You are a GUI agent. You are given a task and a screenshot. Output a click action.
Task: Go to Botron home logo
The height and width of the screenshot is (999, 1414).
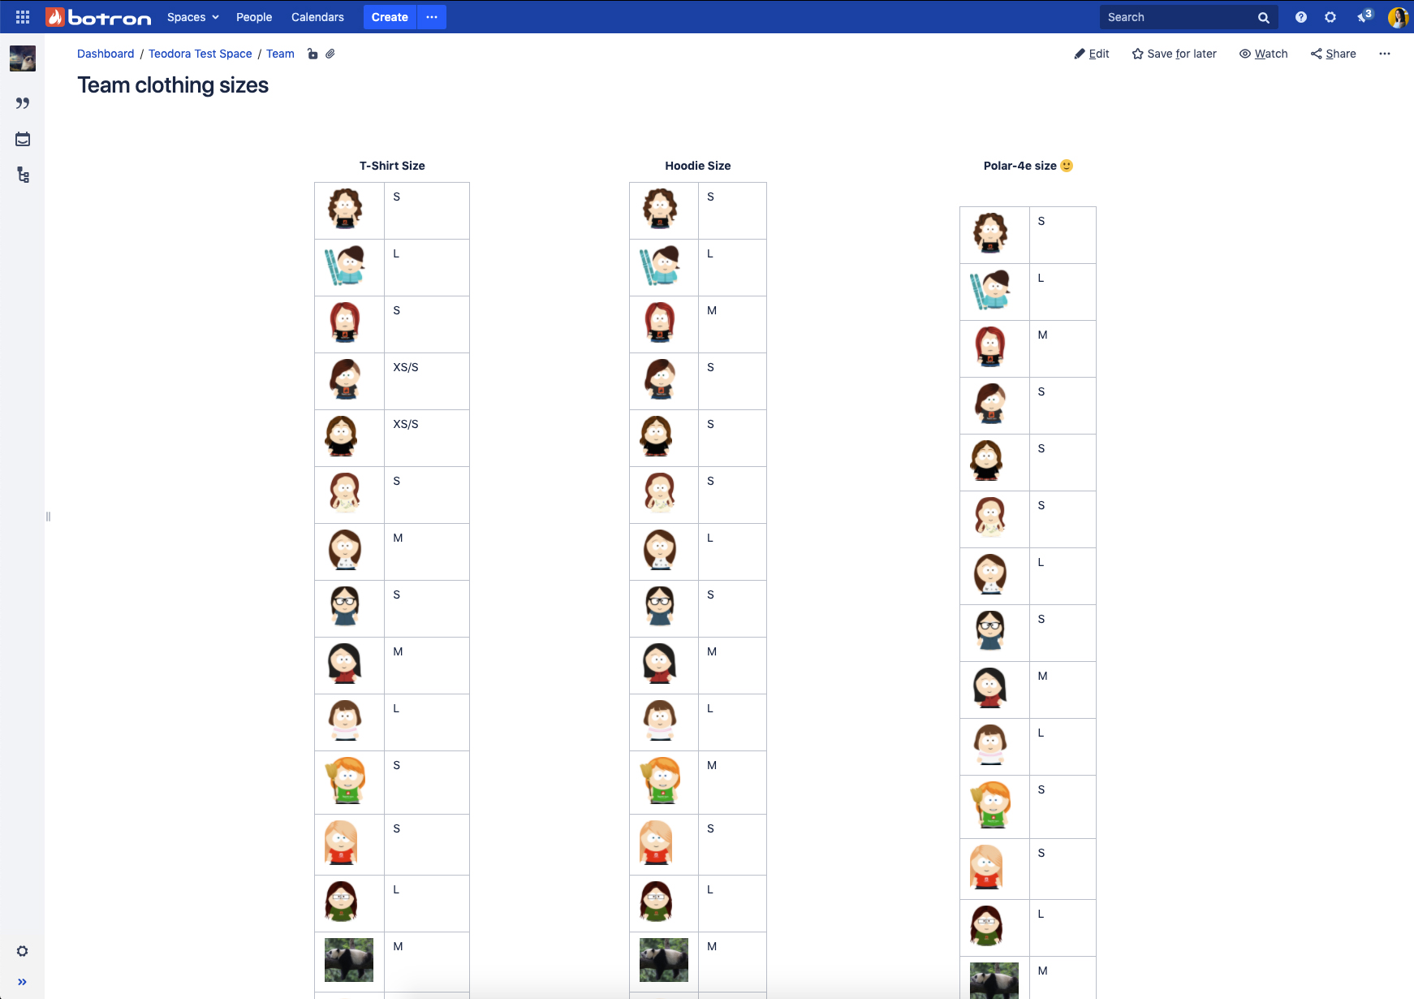[98, 17]
